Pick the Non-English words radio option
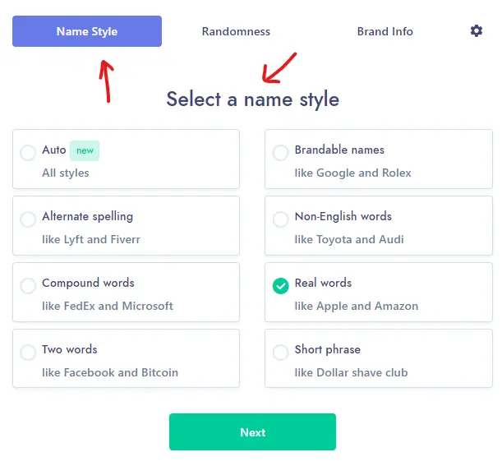The width and height of the screenshot is (502, 466). point(280,219)
